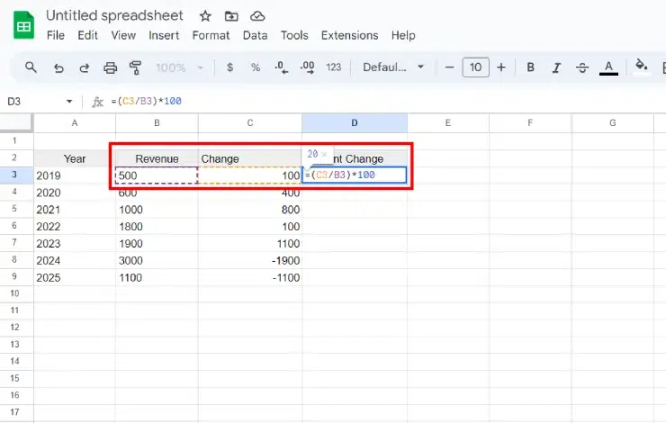The image size is (666, 423).
Task: Activate the paint format tool
Action: click(136, 67)
